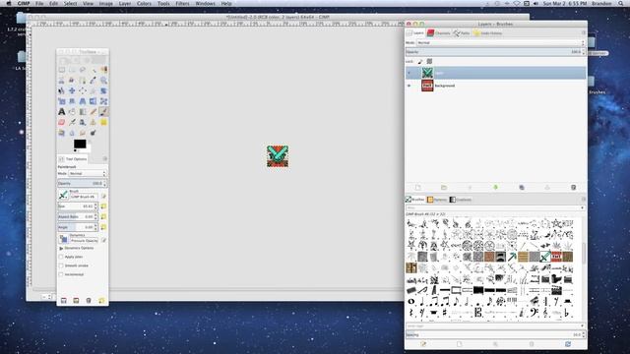Select the Move tool in the toolbox
Viewport: 630px width, 354px height.
[72, 90]
